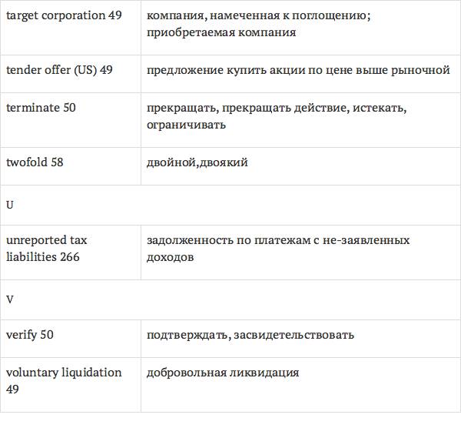
Task: Click the translation 'предложение купить акции по цене выше рыночной'
Action: point(298,70)
